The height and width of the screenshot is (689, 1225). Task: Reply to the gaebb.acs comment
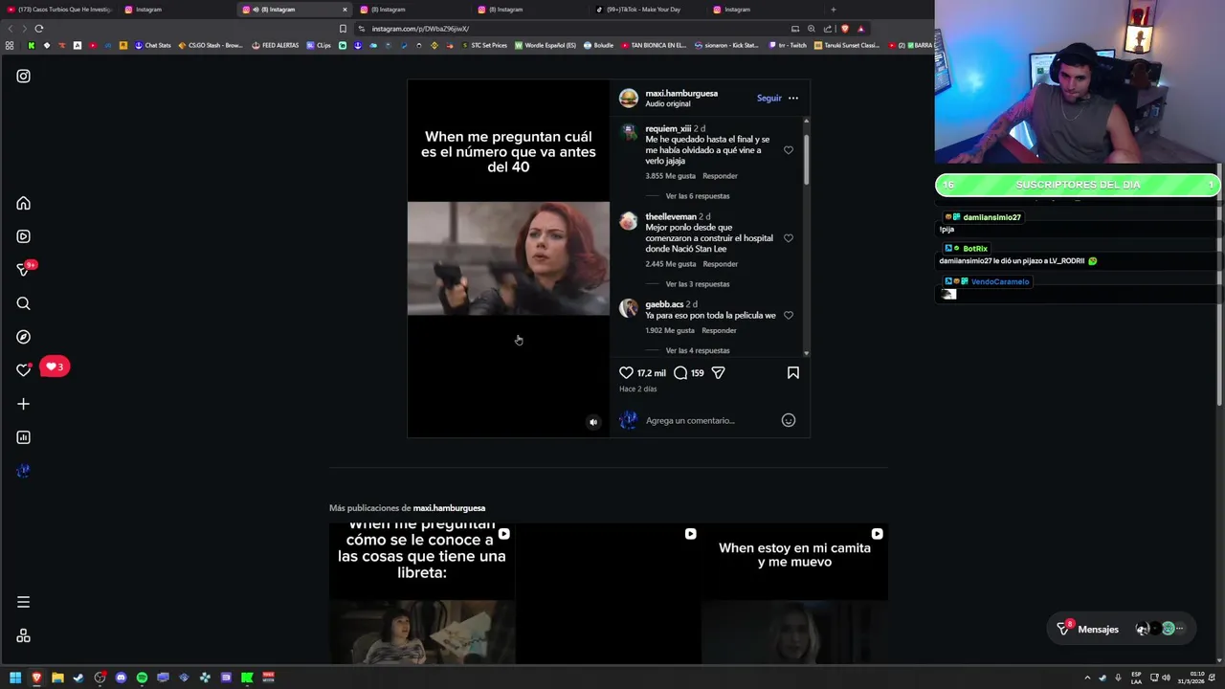tap(719, 330)
